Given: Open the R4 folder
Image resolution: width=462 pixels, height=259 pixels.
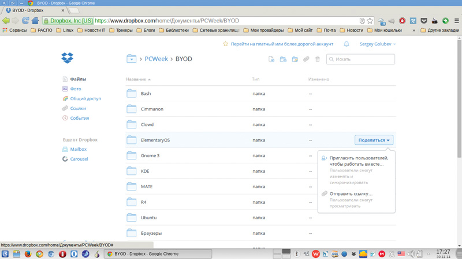Looking at the screenshot, I should tap(143, 202).
